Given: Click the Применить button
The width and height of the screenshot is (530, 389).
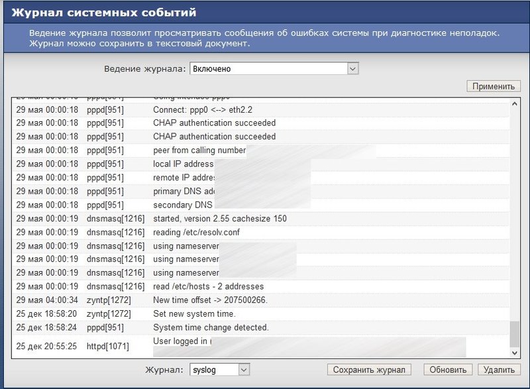Looking at the screenshot, I should click(494, 86).
